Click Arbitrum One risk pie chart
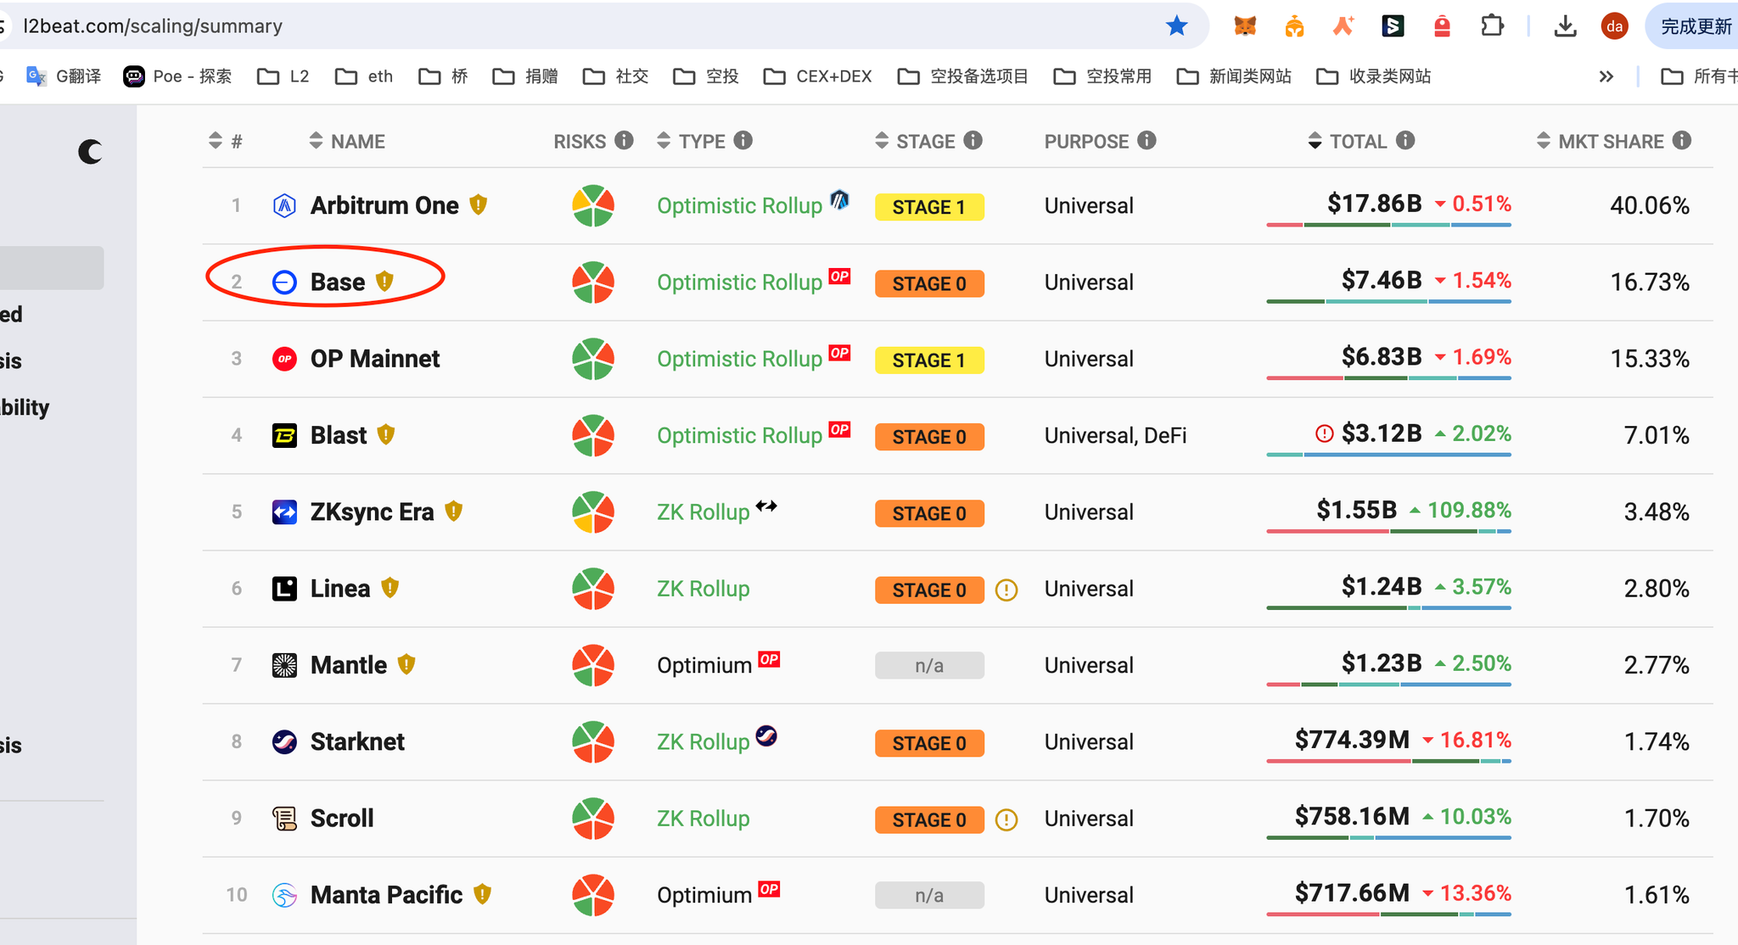 pos(593,205)
